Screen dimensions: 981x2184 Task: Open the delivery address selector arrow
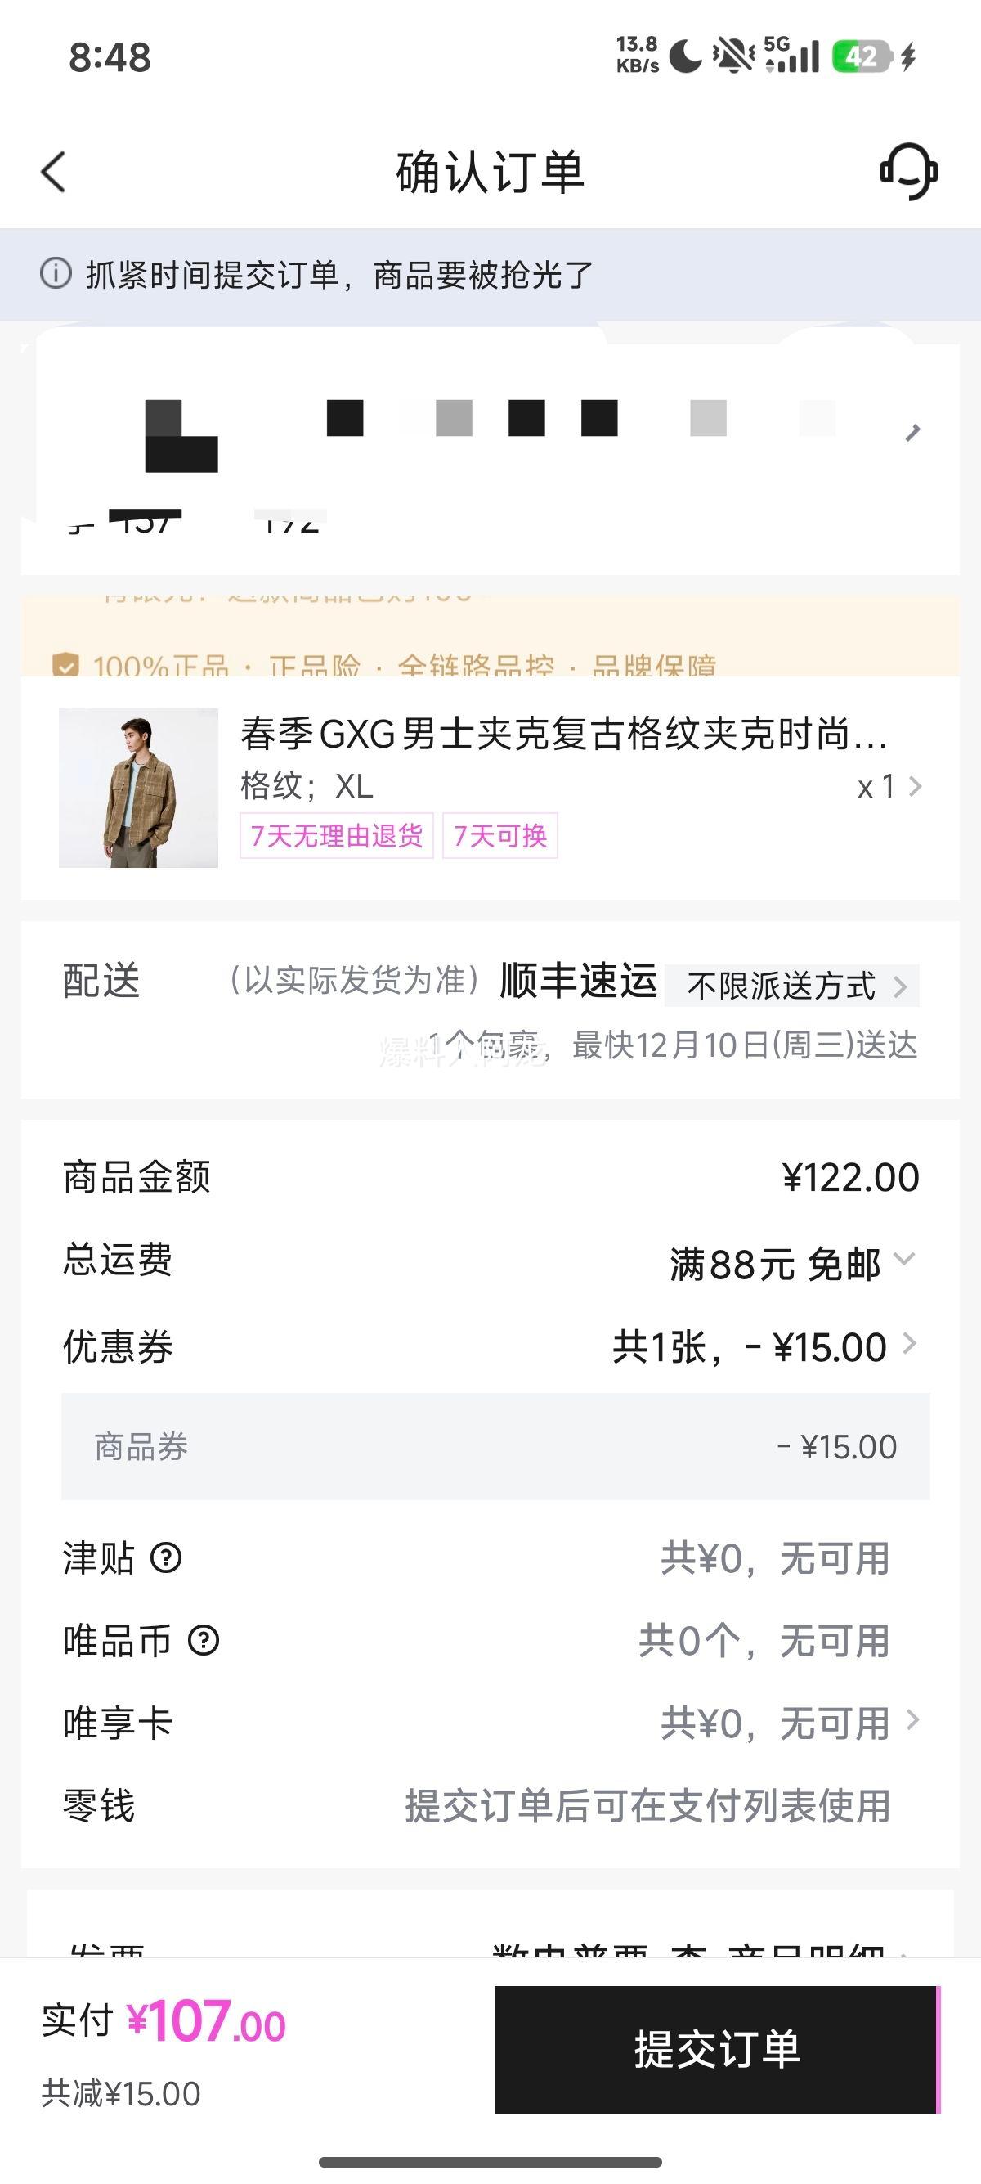912,434
